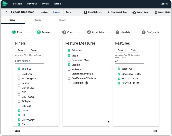The width and height of the screenshot is (172, 136).
Task: Check CD45+ Live filter
Action: click(x=19, y=88)
